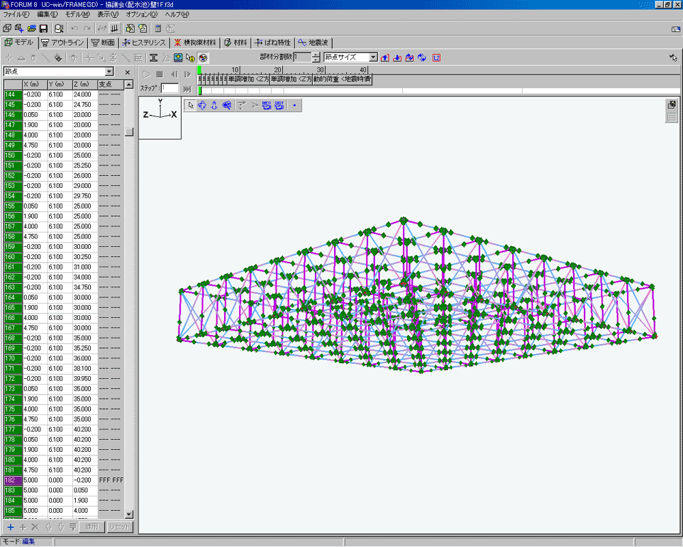The image size is (683, 547).
Task: Toggle the vertical arrows load display button
Action: 114,28
